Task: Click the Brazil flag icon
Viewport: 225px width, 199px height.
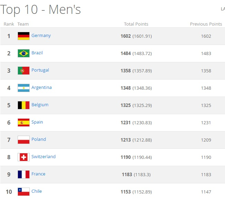Action: [x=23, y=53]
